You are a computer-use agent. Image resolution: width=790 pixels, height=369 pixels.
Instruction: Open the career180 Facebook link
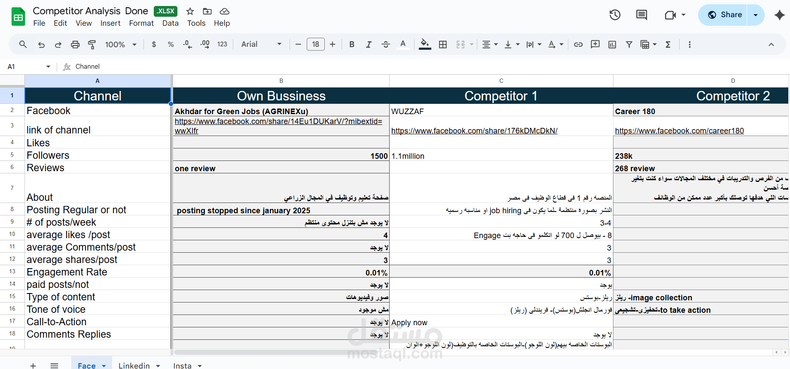click(x=679, y=131)
